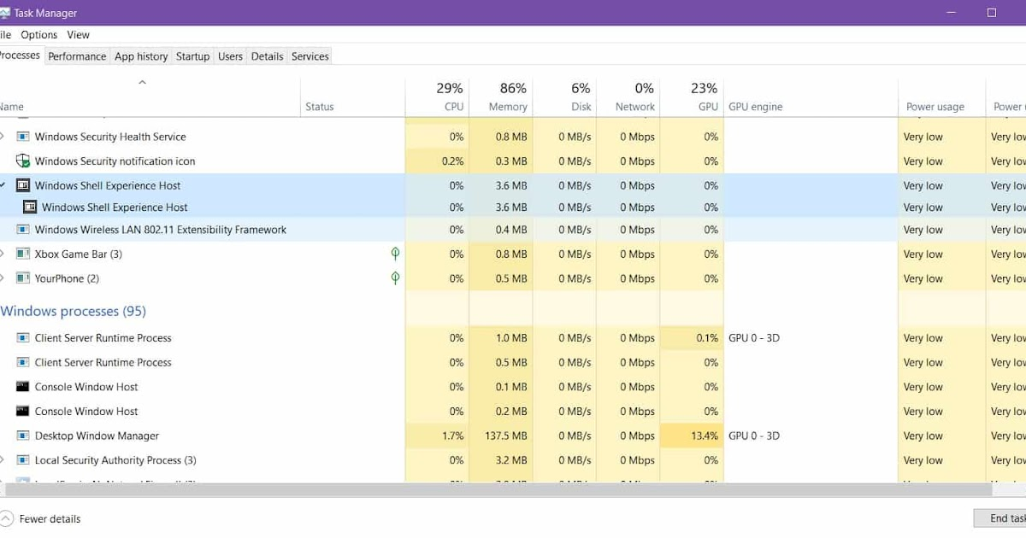The image size is (1026, 538).
Task: Switch to the Performance tab
Action: coord(77,56)
